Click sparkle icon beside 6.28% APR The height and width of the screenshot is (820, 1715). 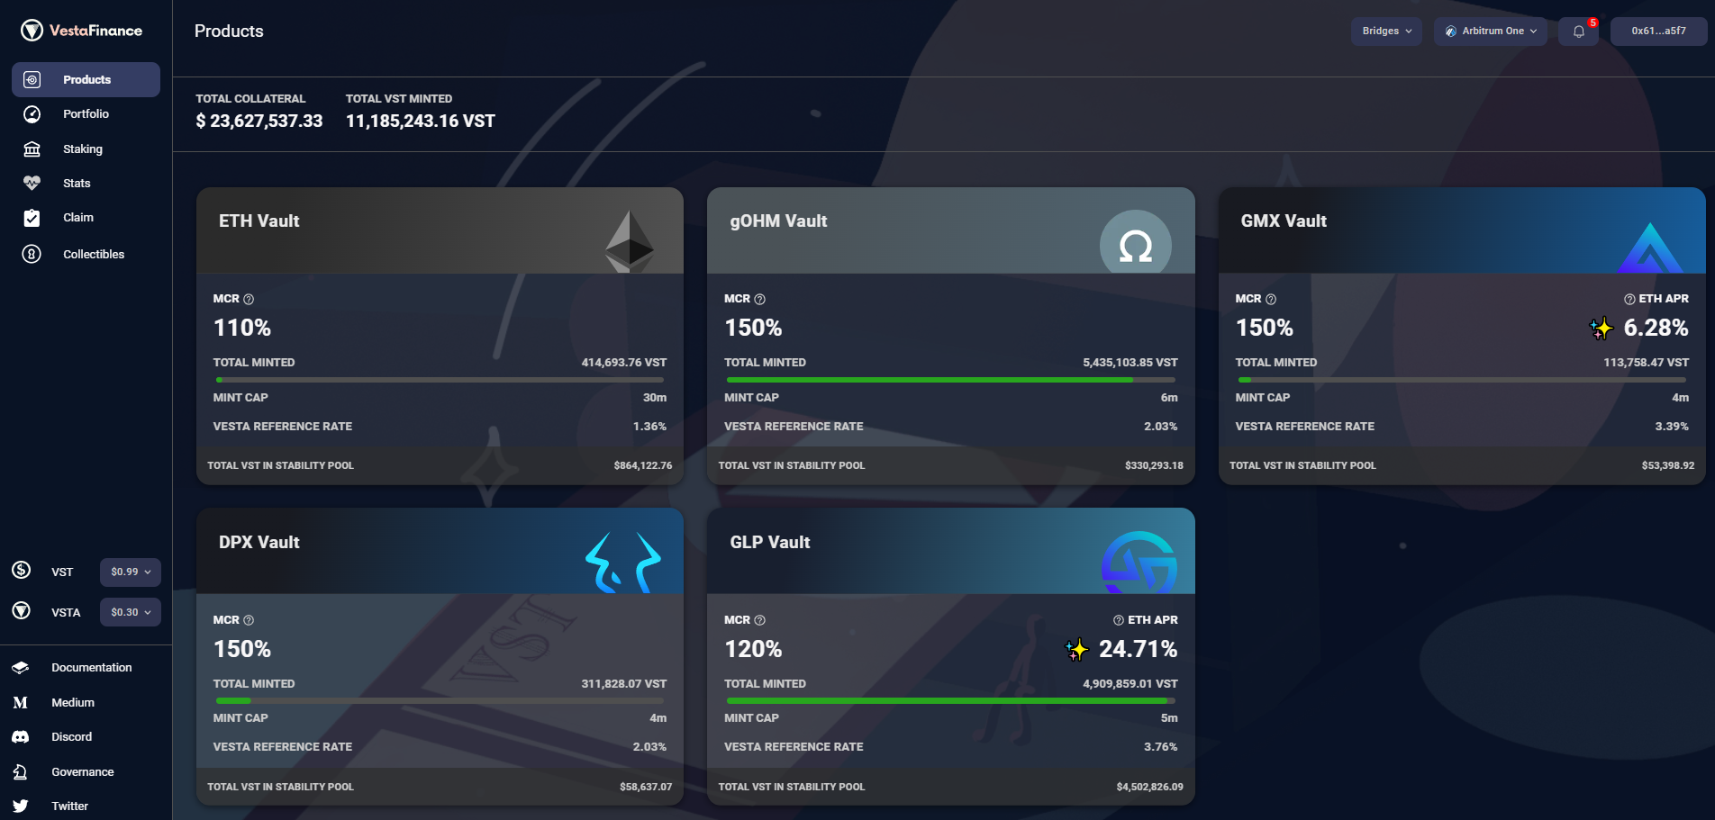(x=1602, y=329)
